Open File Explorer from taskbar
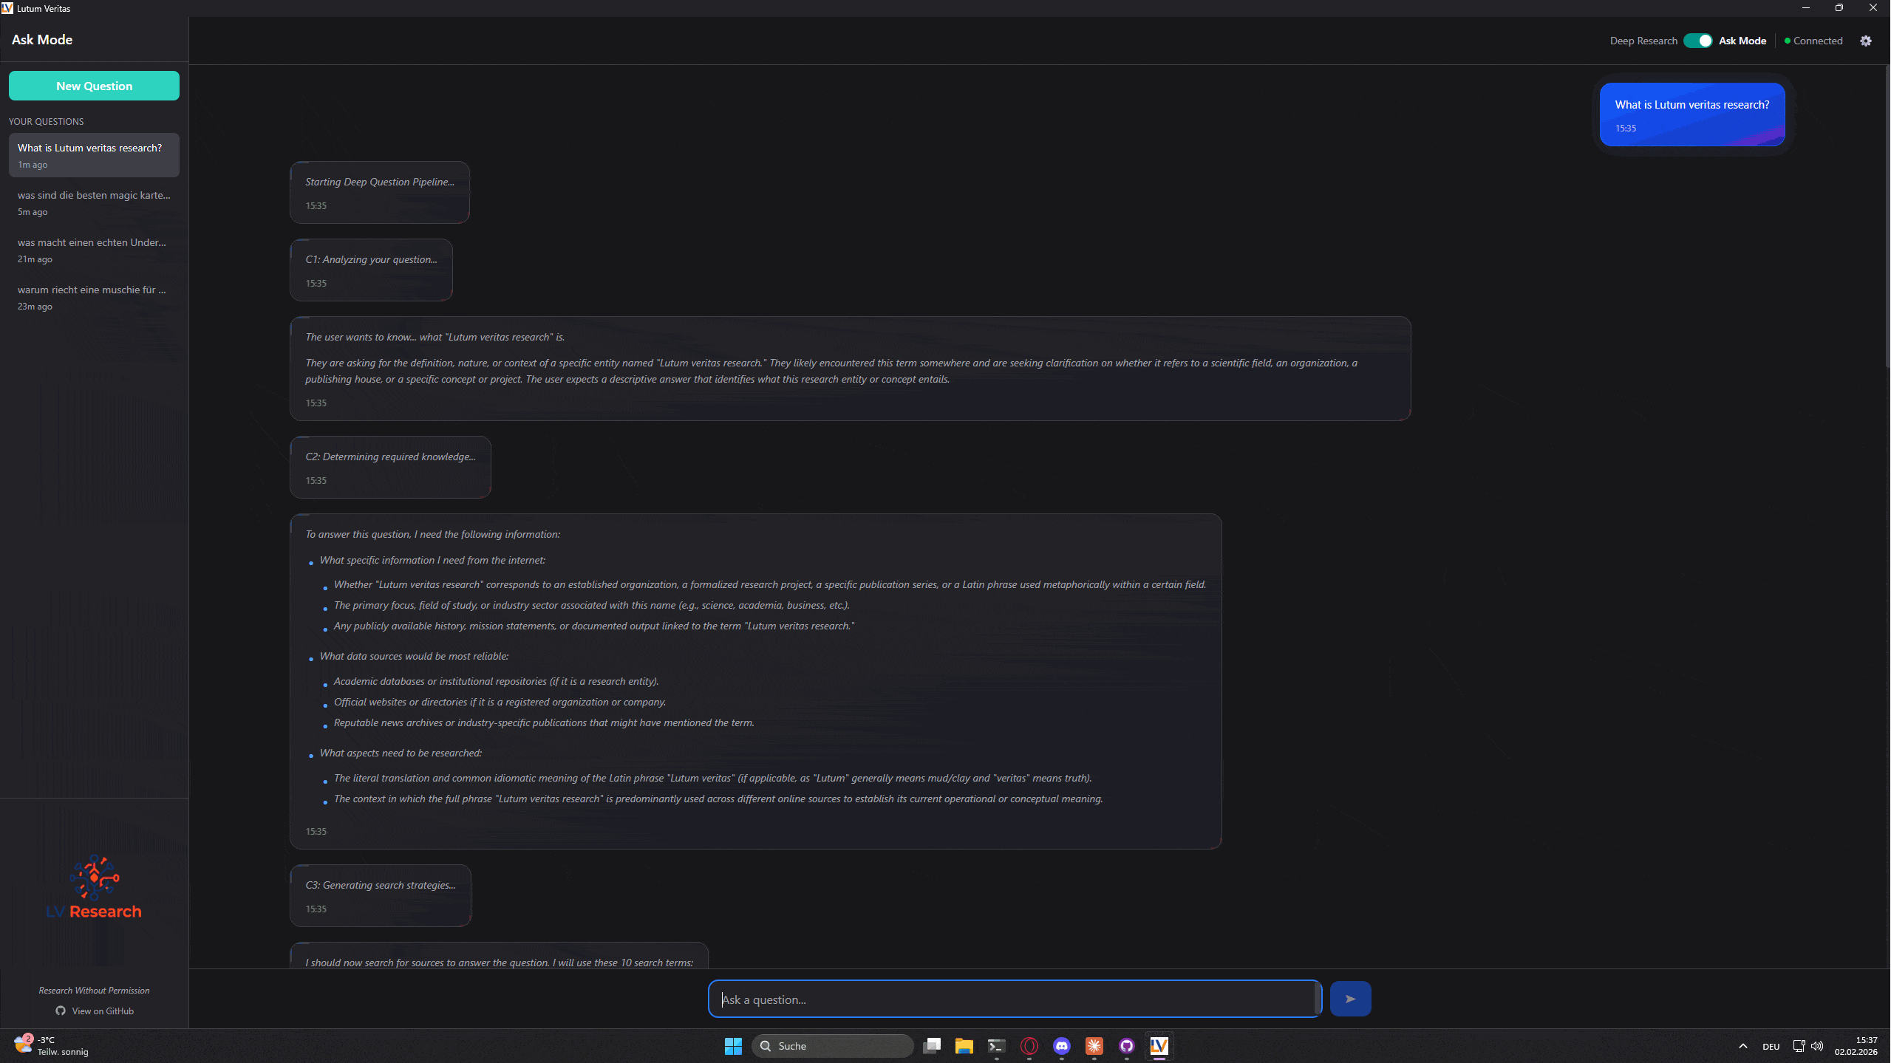This screenshot has width=1891, height=1063. pyautogui.click(x=964, y=1045)
